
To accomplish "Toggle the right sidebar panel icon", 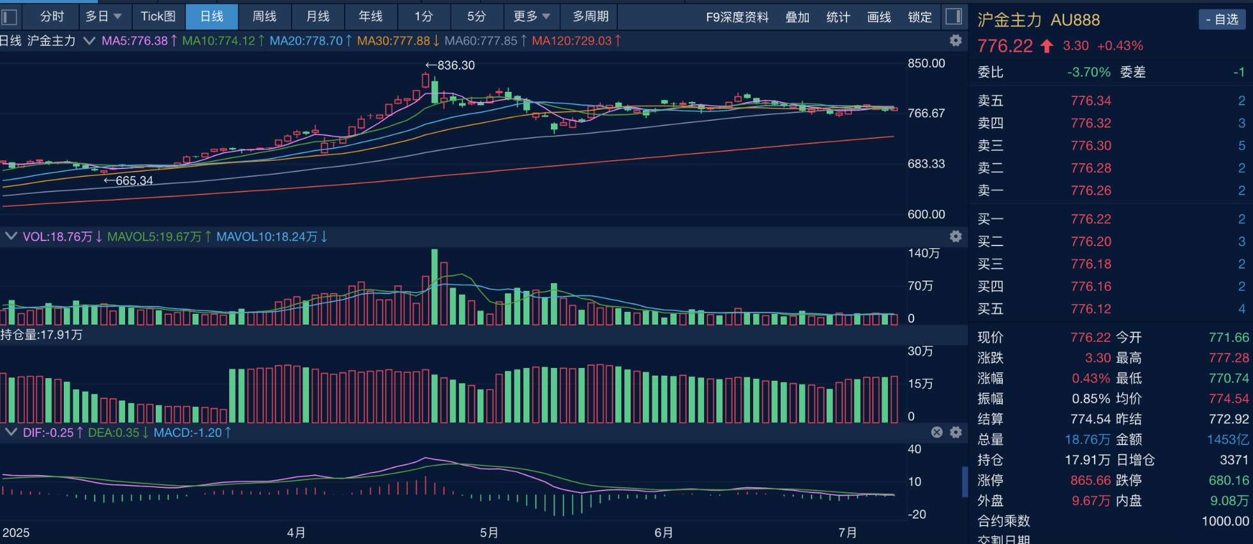I will tap(954, 17).
